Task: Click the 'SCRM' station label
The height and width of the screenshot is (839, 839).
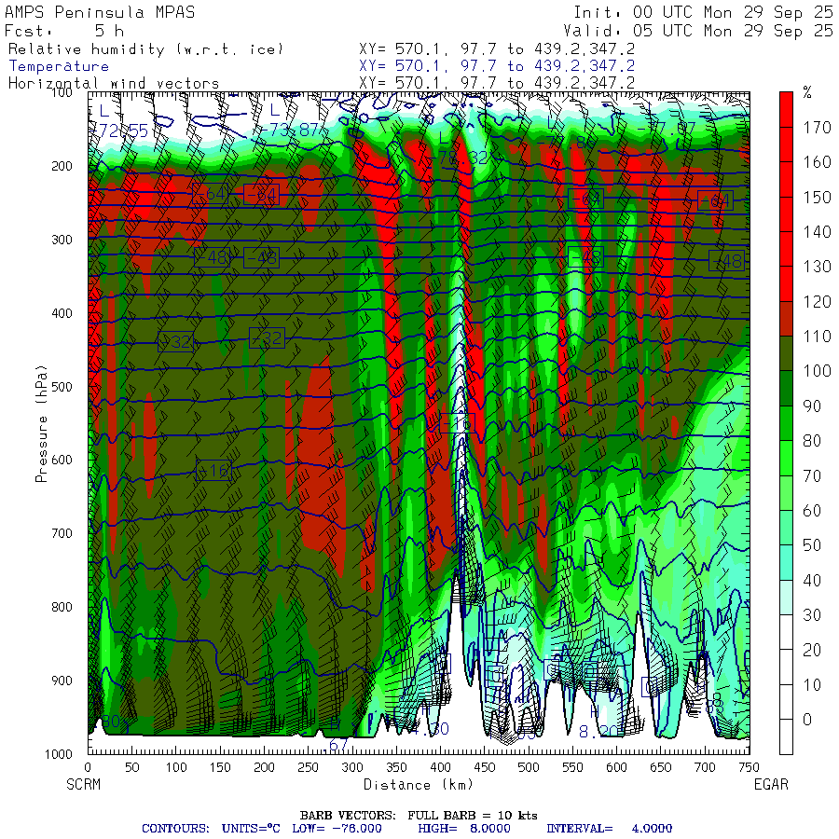Action: pyautogui.click(x=84, y=784)
